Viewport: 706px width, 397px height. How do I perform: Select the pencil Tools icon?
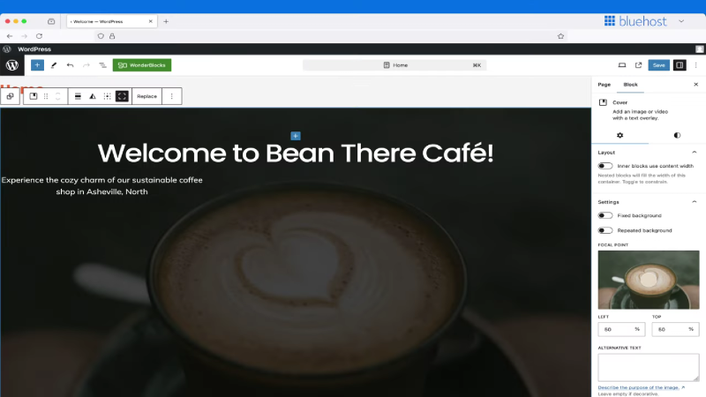(54, 65)
